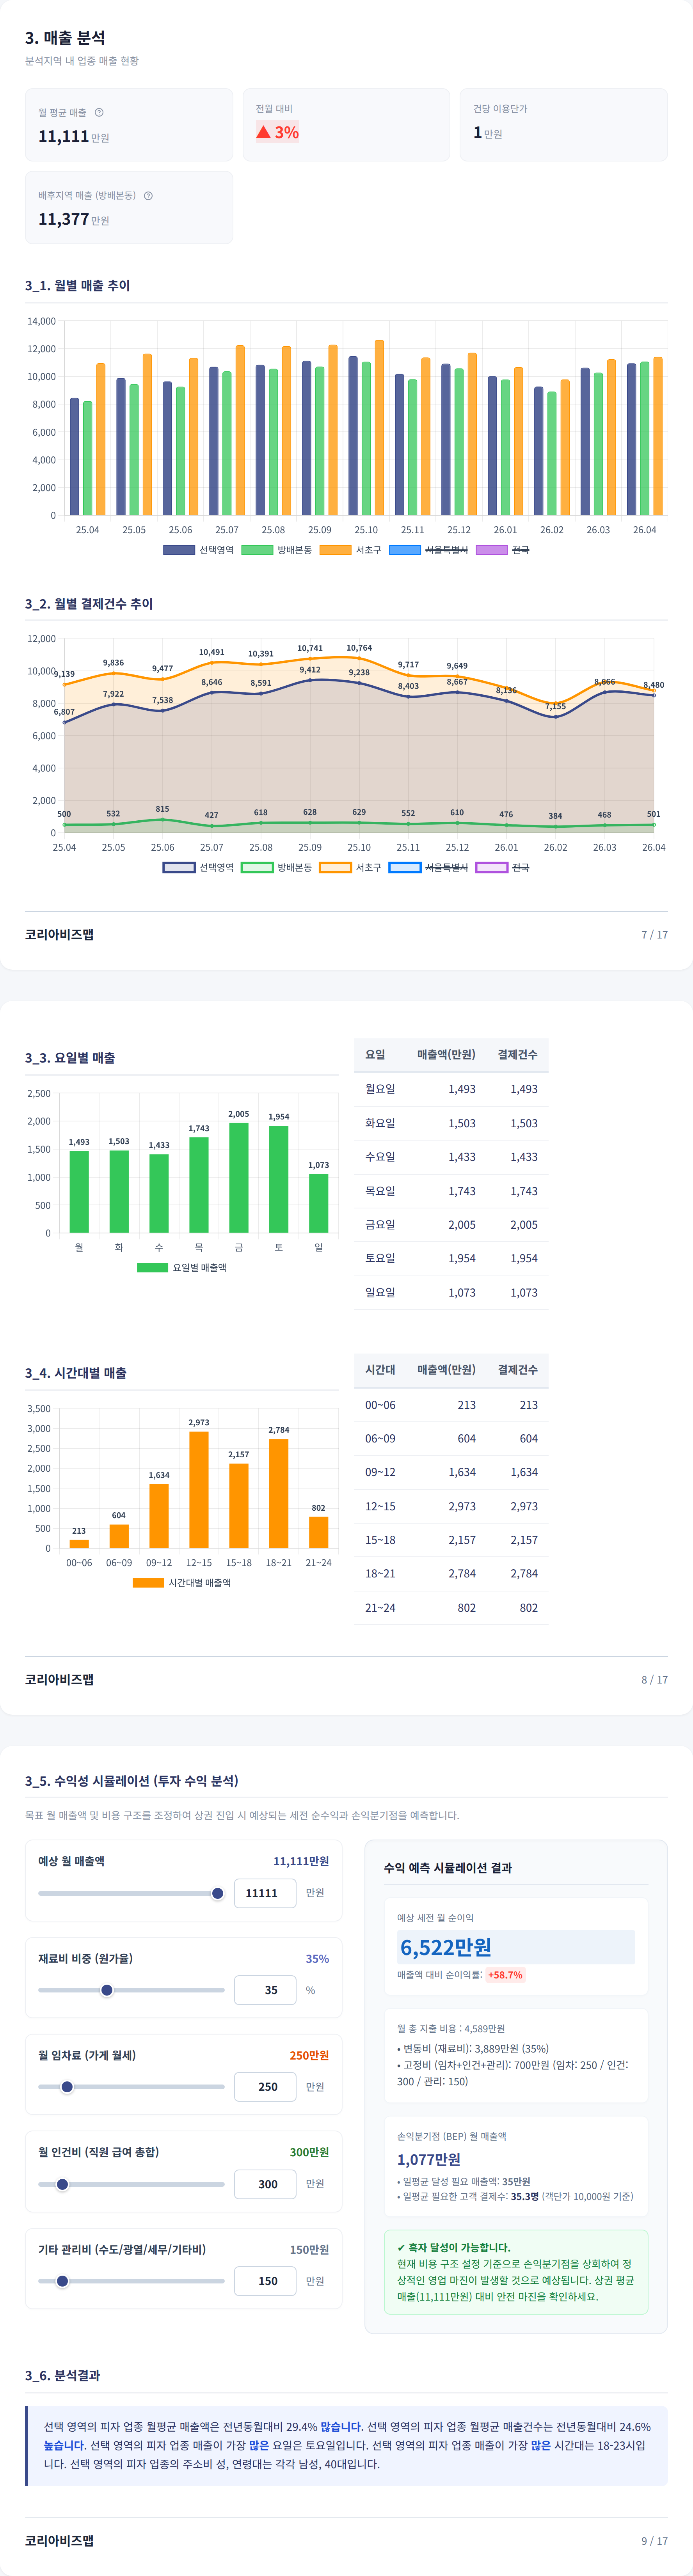Focus the 월 임차료 input showing 250
This screenshot has width=693, height=2576.
point(265,2087)
